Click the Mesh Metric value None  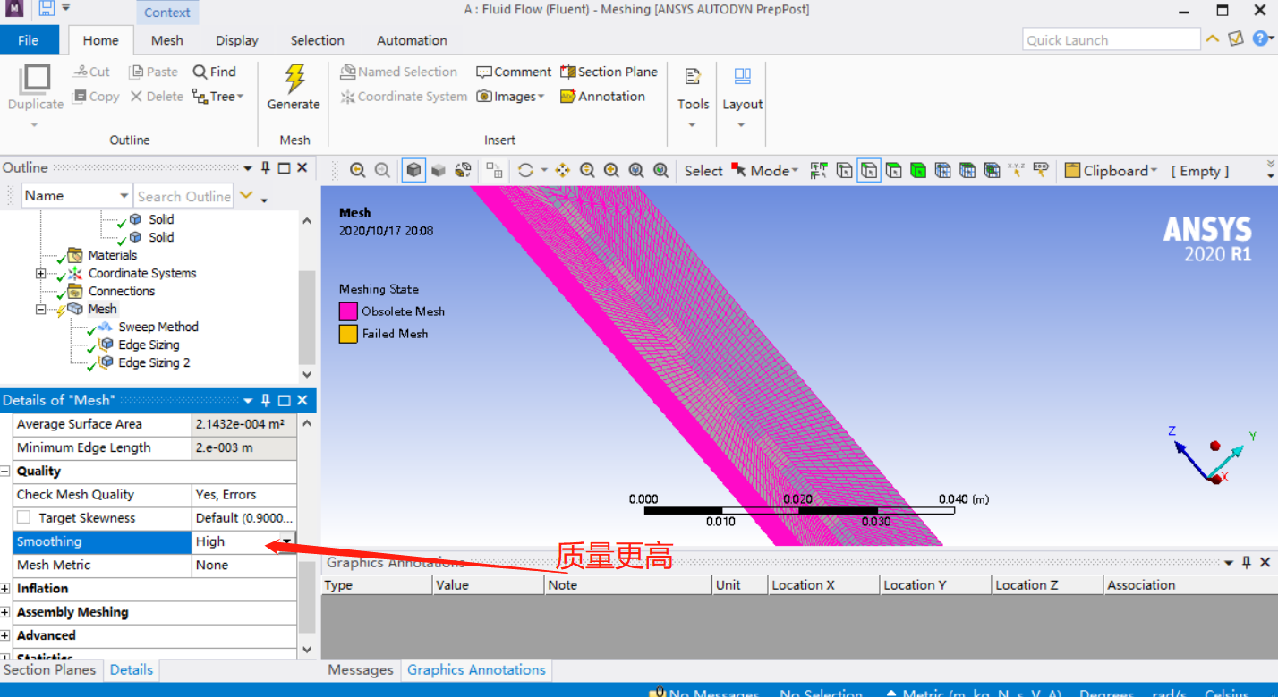244,565
